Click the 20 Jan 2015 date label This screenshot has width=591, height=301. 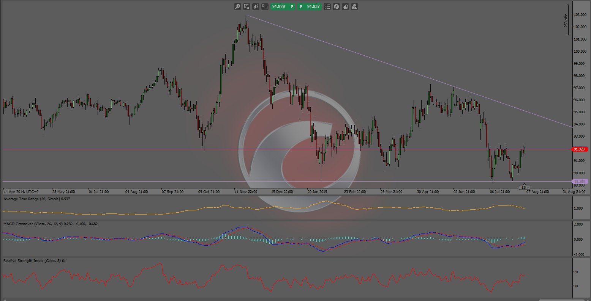point(318,192)
